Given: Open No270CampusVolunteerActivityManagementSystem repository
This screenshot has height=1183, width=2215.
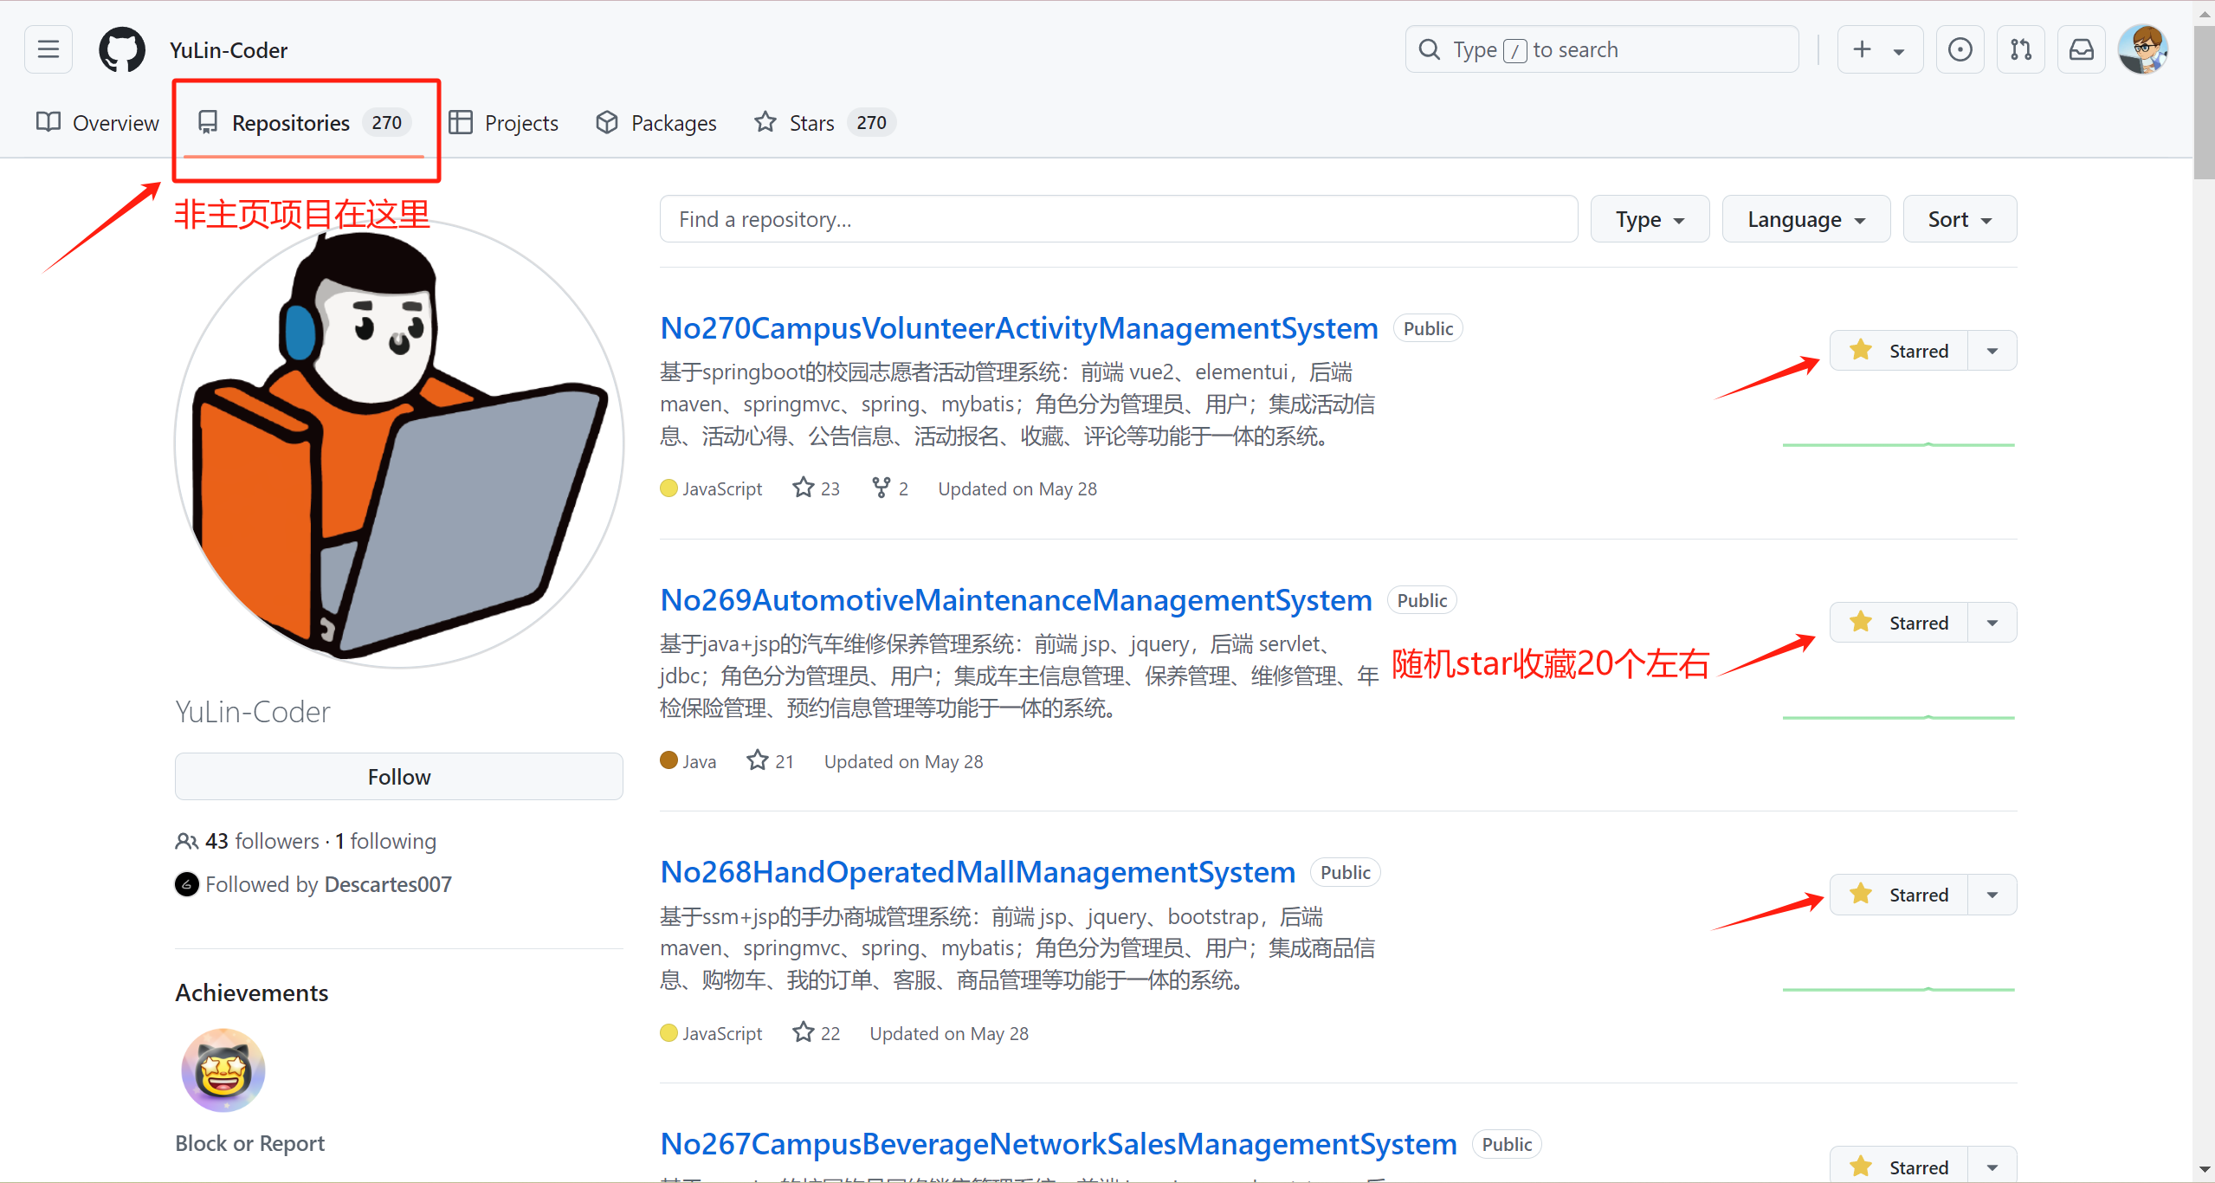Looking at the screenshot, I should coord(1019,328).
